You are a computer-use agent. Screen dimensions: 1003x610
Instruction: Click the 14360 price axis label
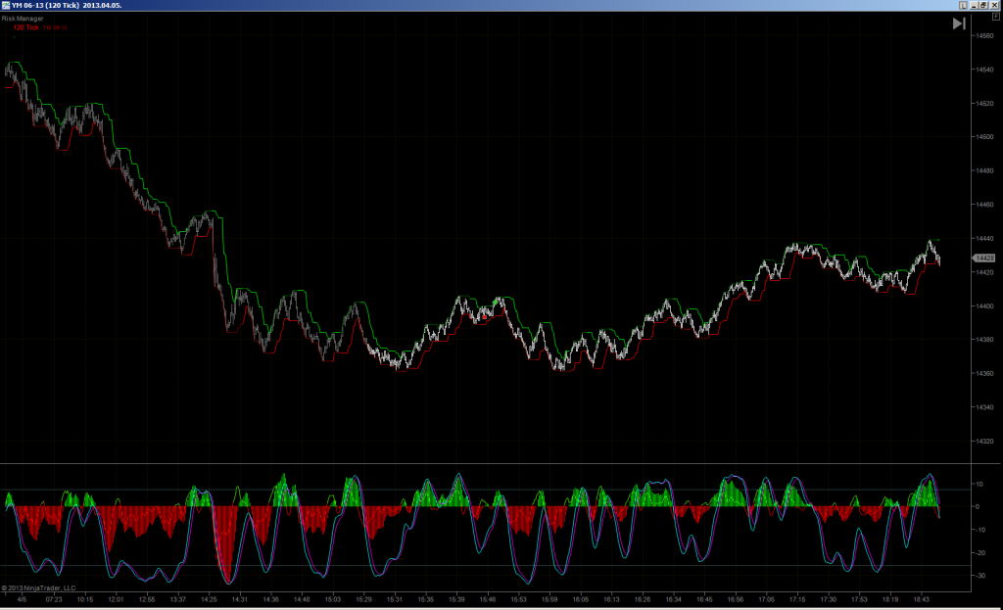pos(985,373)
